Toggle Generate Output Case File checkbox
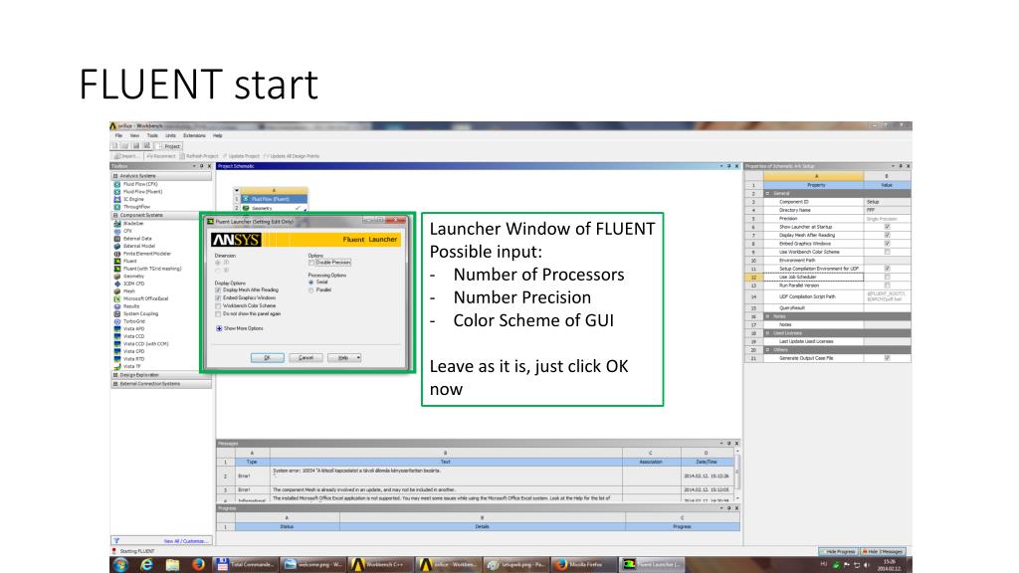Screen dimensions: 1019x573 coord(887,358)
